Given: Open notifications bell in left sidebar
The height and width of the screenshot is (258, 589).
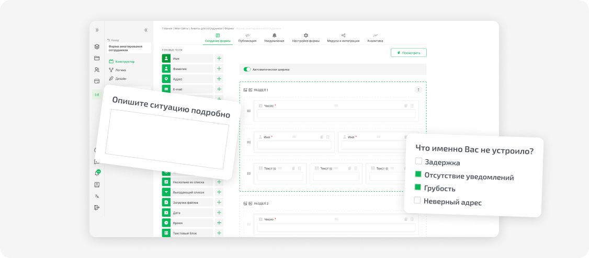Looking at the screenshot, I should pos(97,173).
